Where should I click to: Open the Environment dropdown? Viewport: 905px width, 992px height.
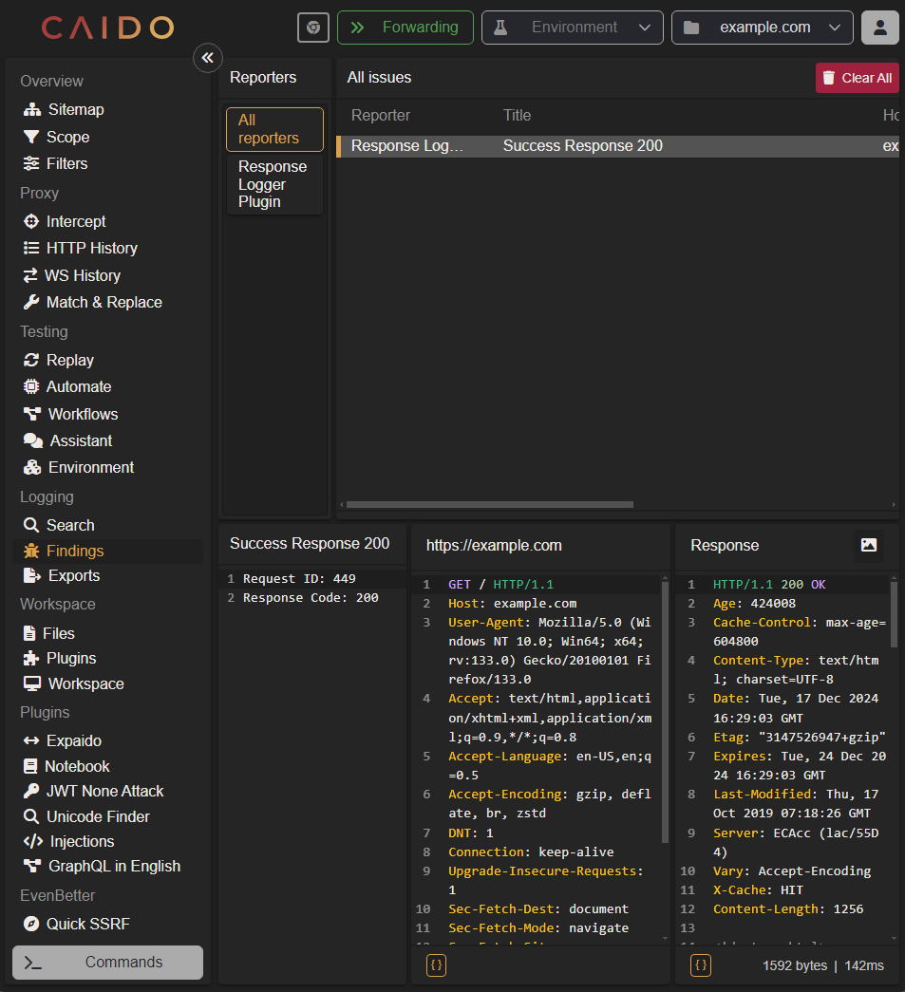(572, 28)
